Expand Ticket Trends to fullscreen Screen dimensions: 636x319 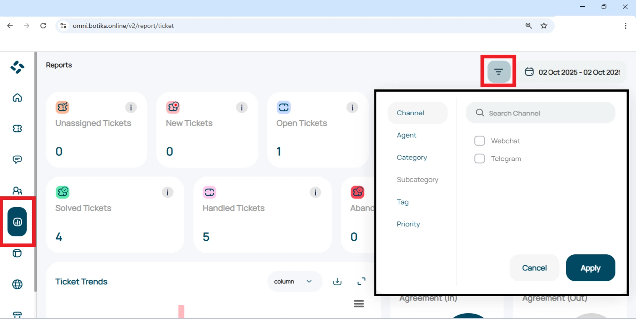click(361, 281)
